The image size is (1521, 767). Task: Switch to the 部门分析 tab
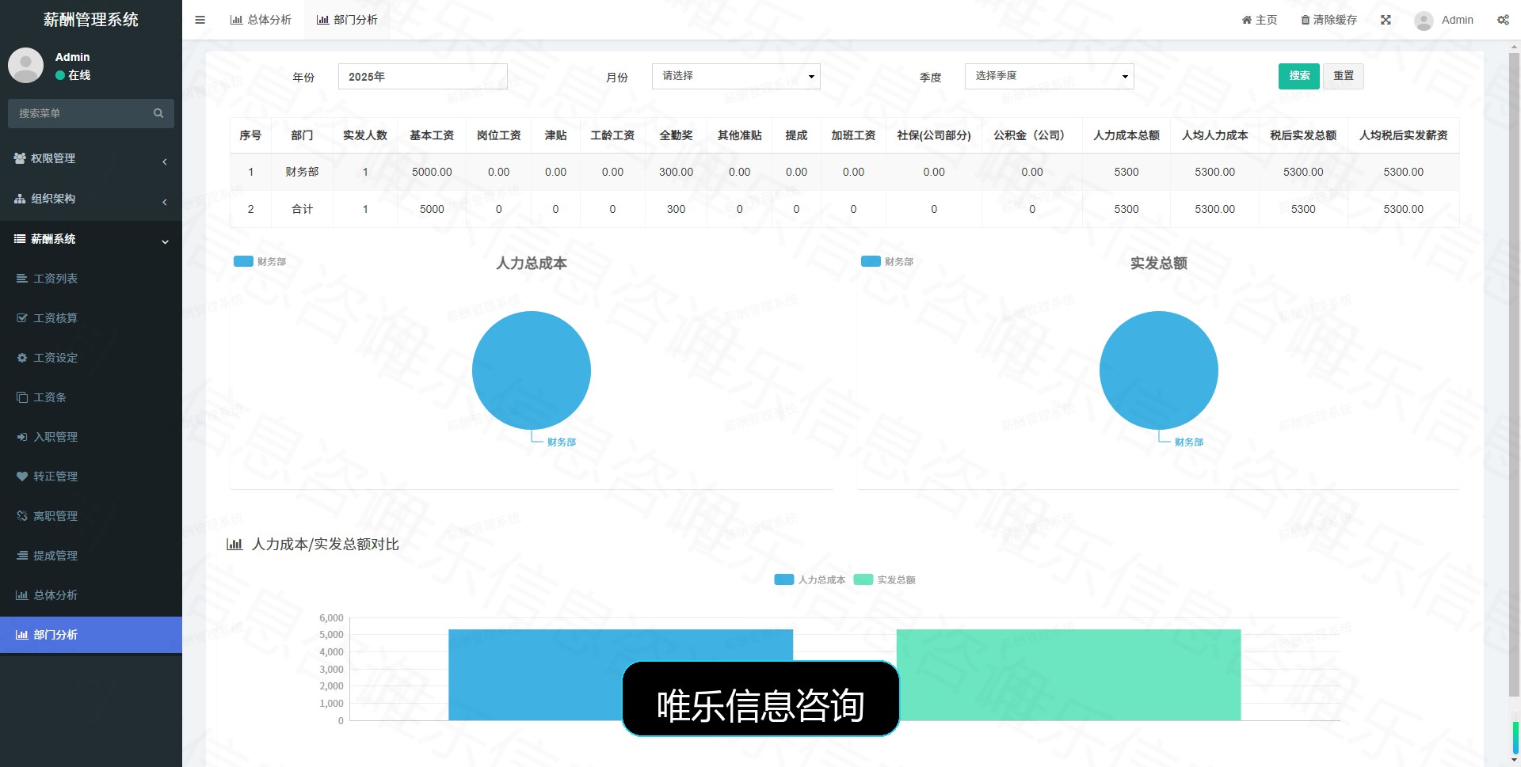[347, 20]
